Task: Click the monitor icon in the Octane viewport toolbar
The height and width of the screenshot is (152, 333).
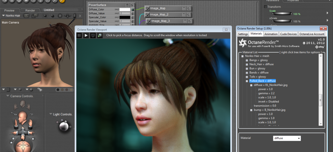Action: [x=93, y=35]
